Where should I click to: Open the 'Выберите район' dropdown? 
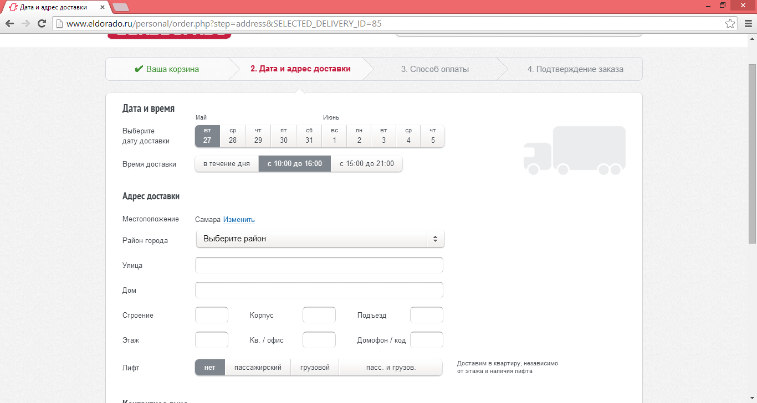pyautogui.click(x=320, y=239)
